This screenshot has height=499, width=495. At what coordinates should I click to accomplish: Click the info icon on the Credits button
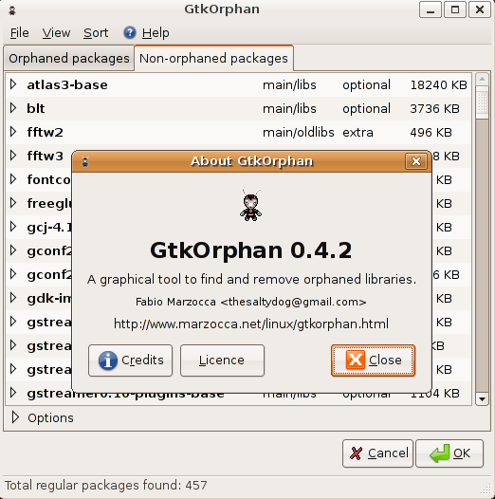(108, 360)
